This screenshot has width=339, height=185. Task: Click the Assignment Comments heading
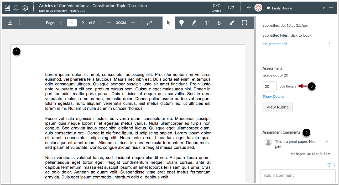coord(281,132)
